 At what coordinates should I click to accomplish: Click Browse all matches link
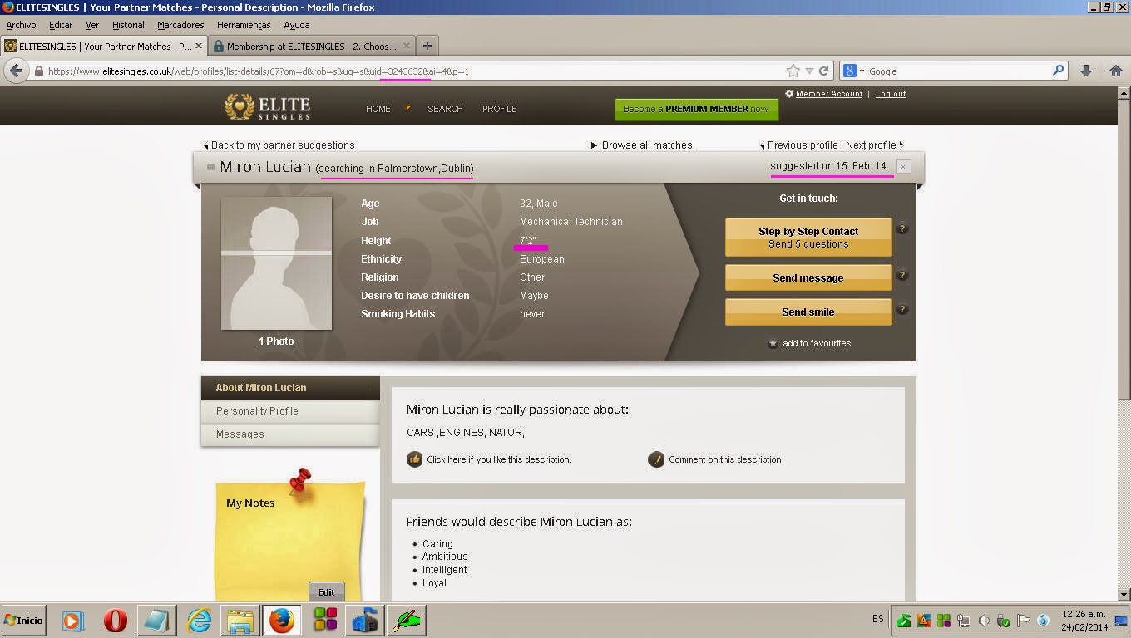[647, 145]
